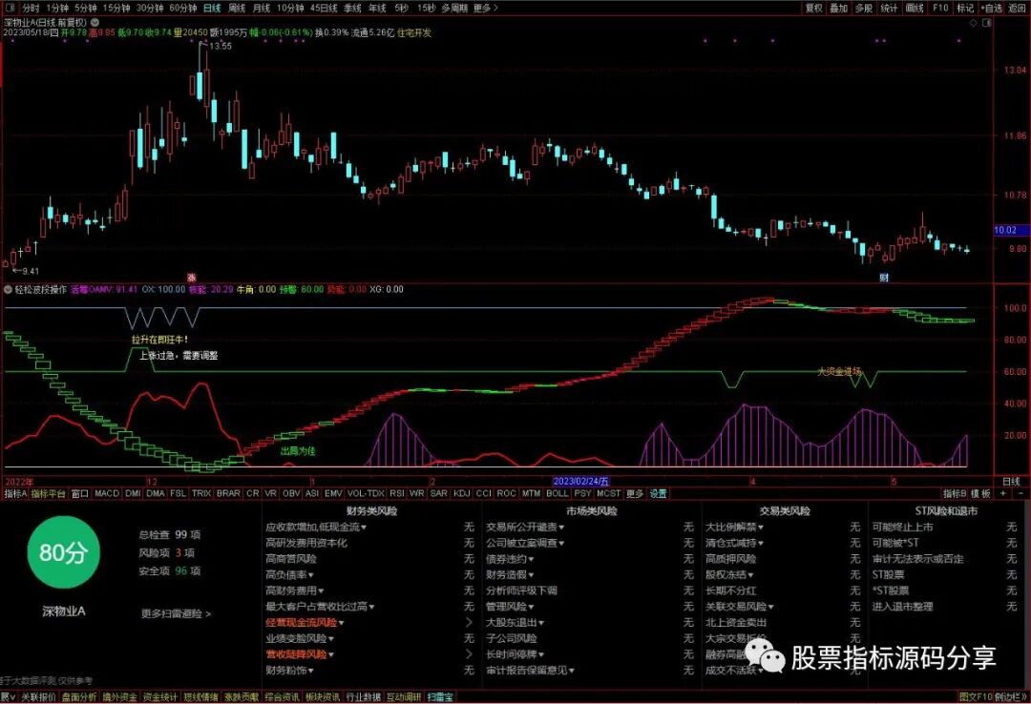Open the 资金统计 bottom tab

[x=159, y=696]
